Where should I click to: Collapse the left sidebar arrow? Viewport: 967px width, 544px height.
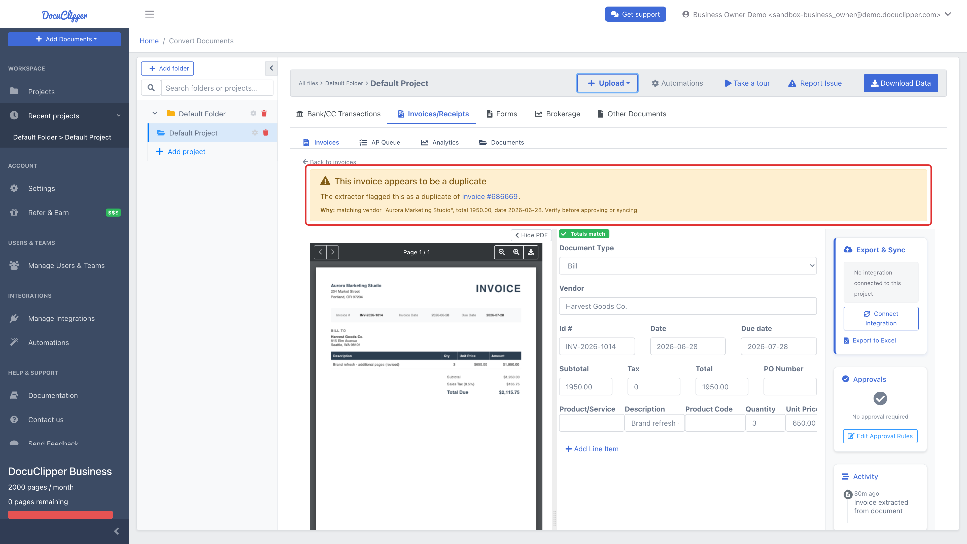pos(116,531)
